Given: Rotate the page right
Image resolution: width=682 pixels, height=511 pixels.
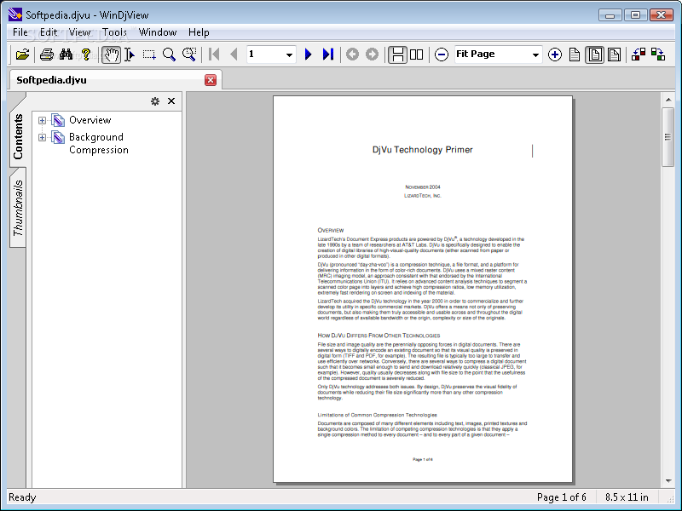Looking at the screenshot, I should 658,55.
